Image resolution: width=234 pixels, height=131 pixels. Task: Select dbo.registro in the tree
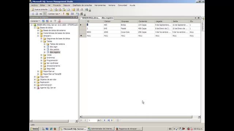[55, 52]
